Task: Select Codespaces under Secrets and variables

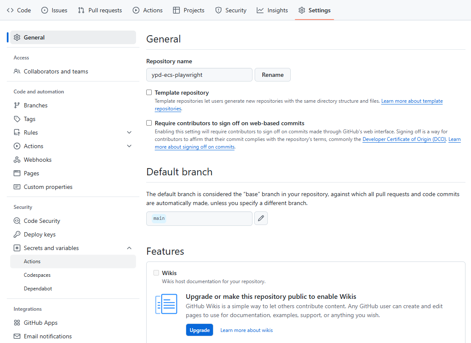Action: click(x=73, y=275)
